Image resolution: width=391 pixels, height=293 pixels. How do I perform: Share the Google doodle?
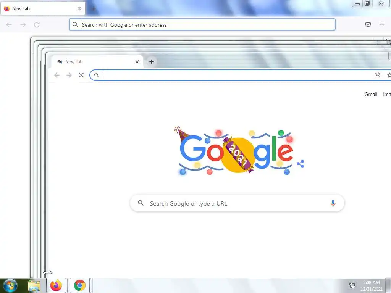point(301,164)
